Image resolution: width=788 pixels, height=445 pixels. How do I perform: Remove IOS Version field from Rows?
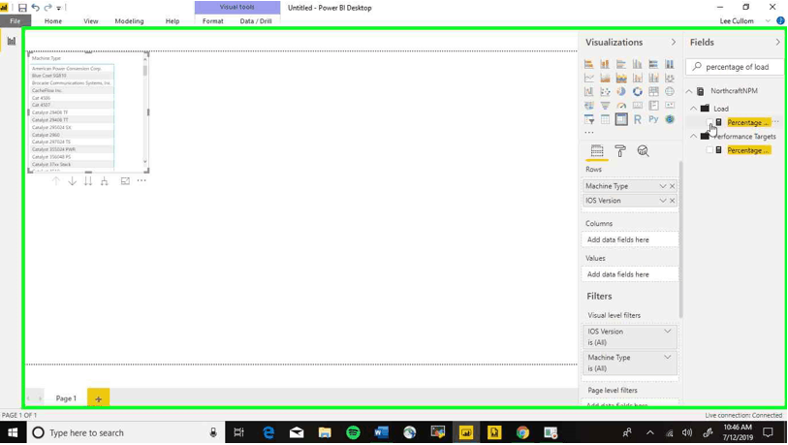coord(673,201)
